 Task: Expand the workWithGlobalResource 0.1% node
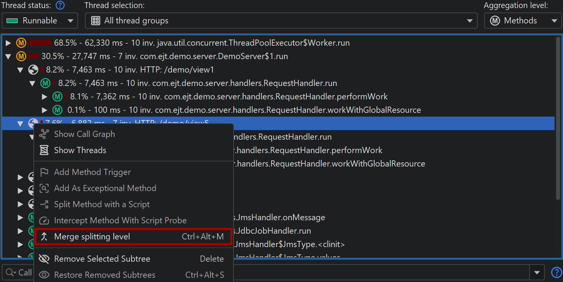pyautogui.click(x=44, y=110)
